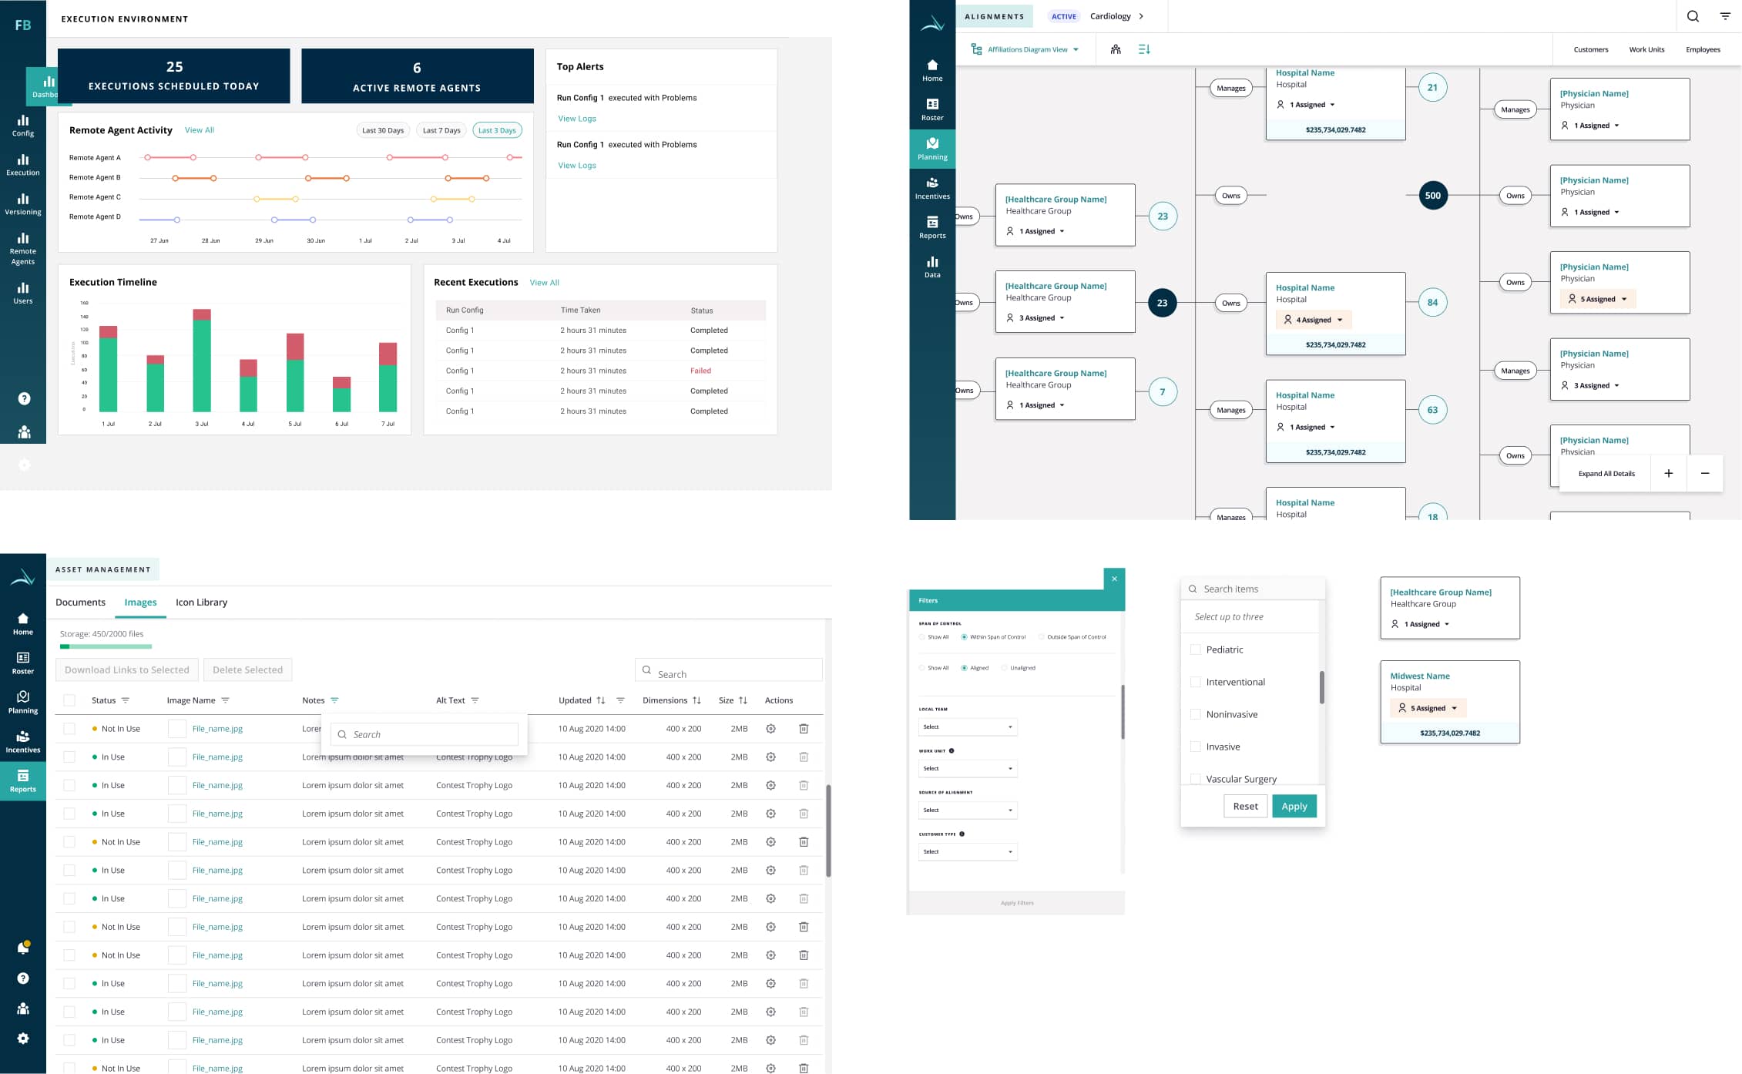Click the Apply button
Screen dimensions: 1742x1074
coord(1294,806)
